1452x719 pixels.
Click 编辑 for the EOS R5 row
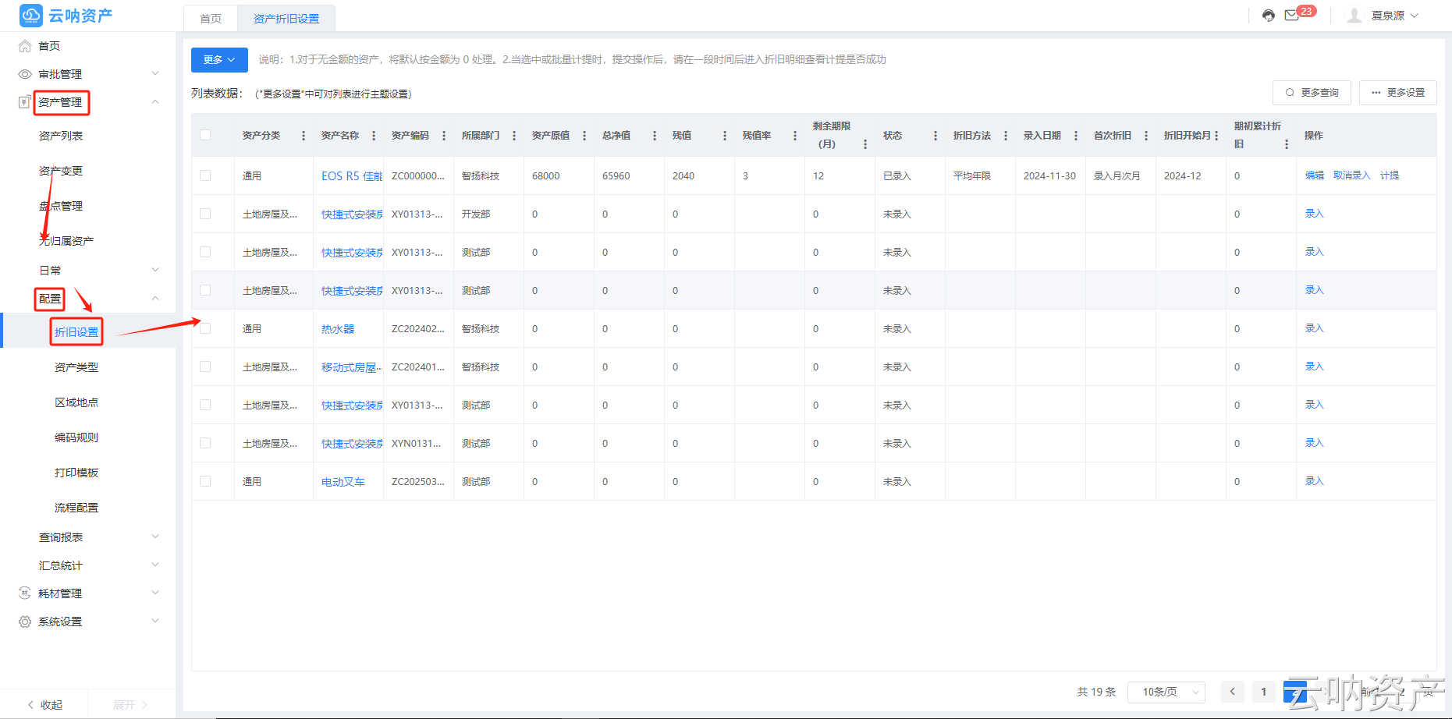point(1315,175)
